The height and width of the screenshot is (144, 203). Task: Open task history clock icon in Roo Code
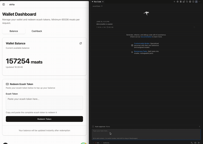click(187, 2)
